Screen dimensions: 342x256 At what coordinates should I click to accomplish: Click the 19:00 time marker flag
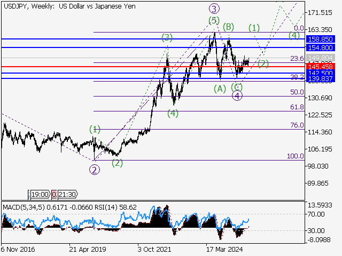coord(40,195)
